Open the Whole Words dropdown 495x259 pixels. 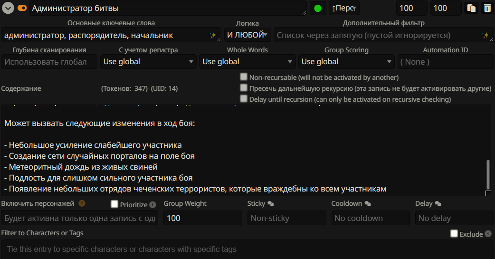point(247,61)
